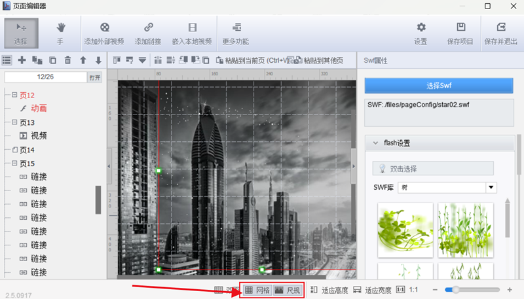Select the 页13 tree item

pyautogui.click(x=27, y=122)
